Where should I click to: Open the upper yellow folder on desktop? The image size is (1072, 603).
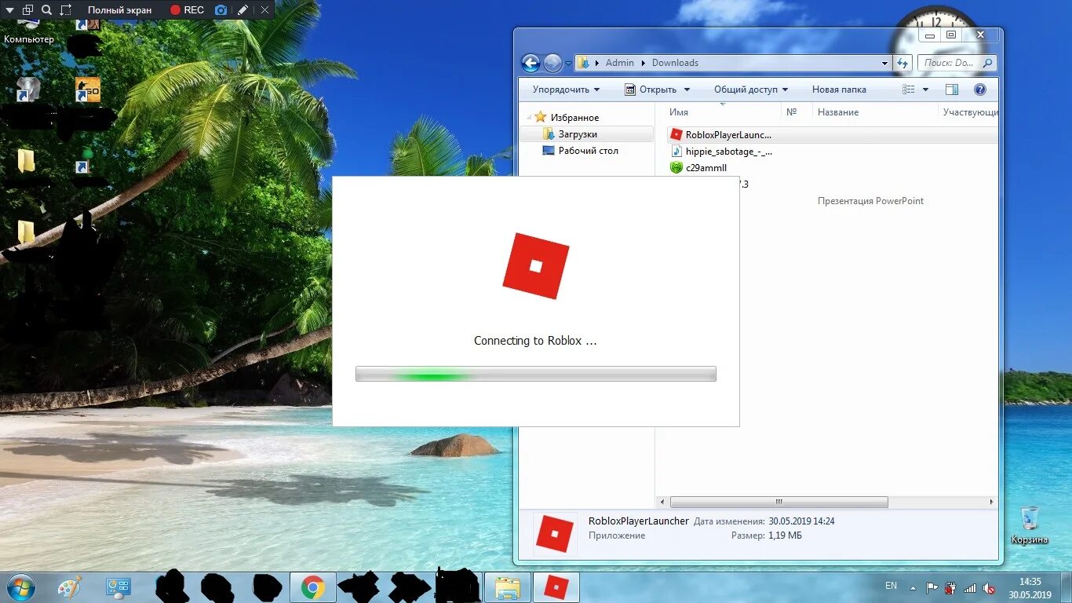[x=26, y=161]
